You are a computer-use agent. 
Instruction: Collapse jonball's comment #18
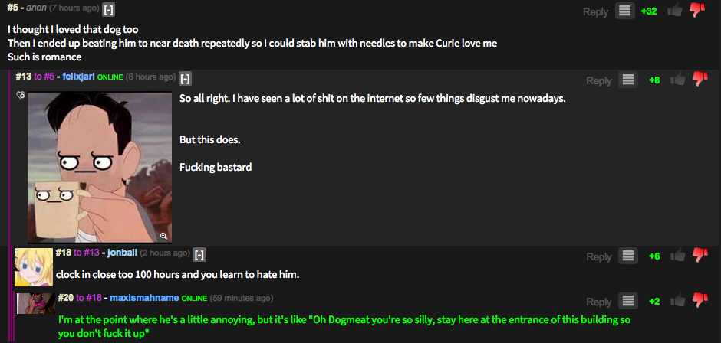[199, 253]
